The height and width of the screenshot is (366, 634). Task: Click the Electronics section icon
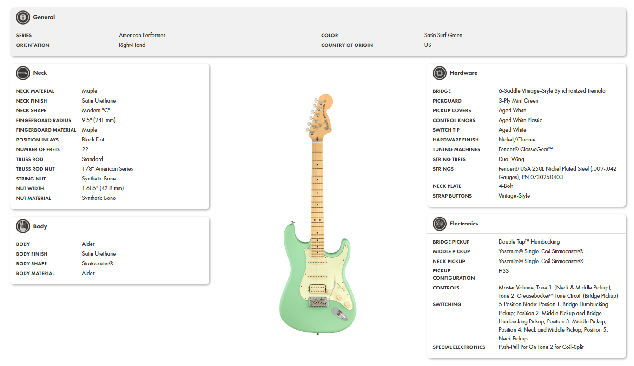pos(440,224)
